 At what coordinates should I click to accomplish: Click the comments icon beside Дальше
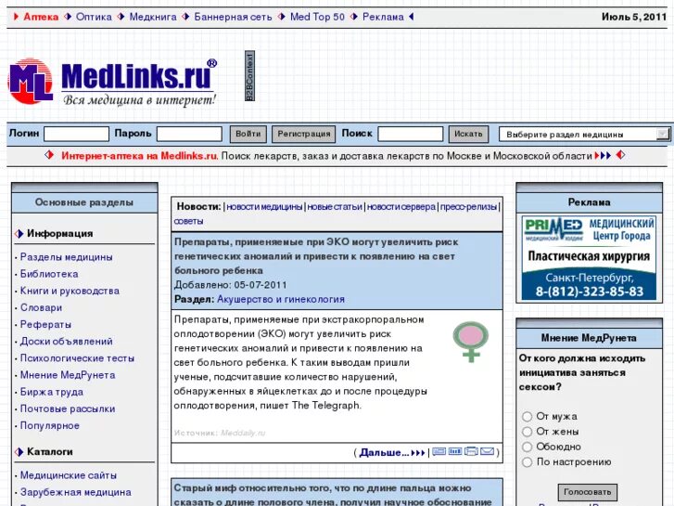pyautogui.click(x=439, y=452)
